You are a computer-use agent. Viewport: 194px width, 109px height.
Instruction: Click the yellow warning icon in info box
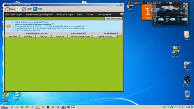[8, 26]
